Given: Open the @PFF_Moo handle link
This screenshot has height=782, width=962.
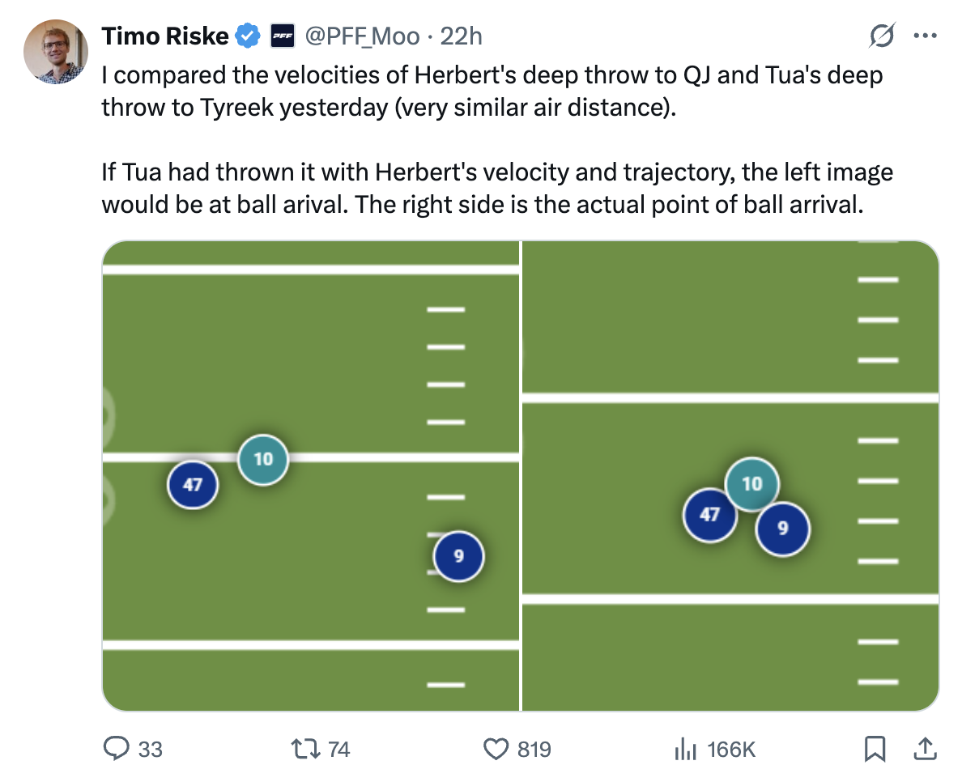Looking at the screenshot, I should [x=361, y=36].
